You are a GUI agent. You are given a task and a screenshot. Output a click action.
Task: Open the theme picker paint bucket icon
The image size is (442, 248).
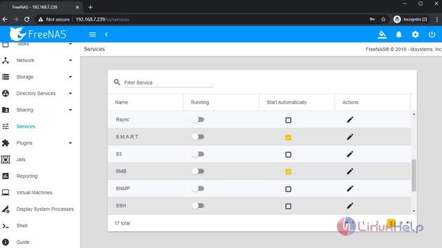tap(382, 34)
